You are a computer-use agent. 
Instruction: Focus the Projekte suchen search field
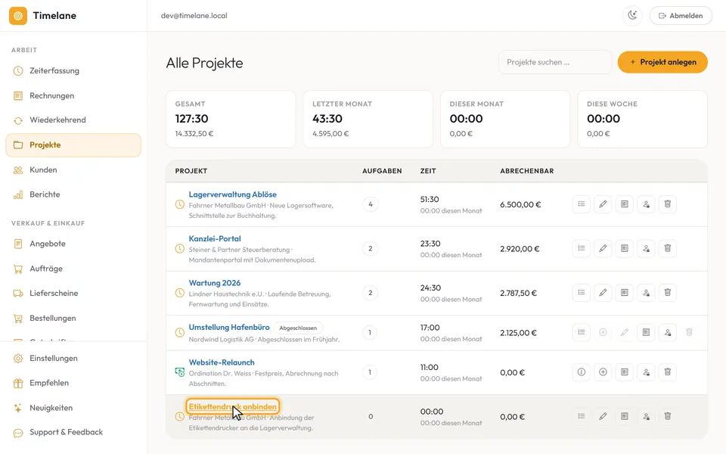(555, 62)
